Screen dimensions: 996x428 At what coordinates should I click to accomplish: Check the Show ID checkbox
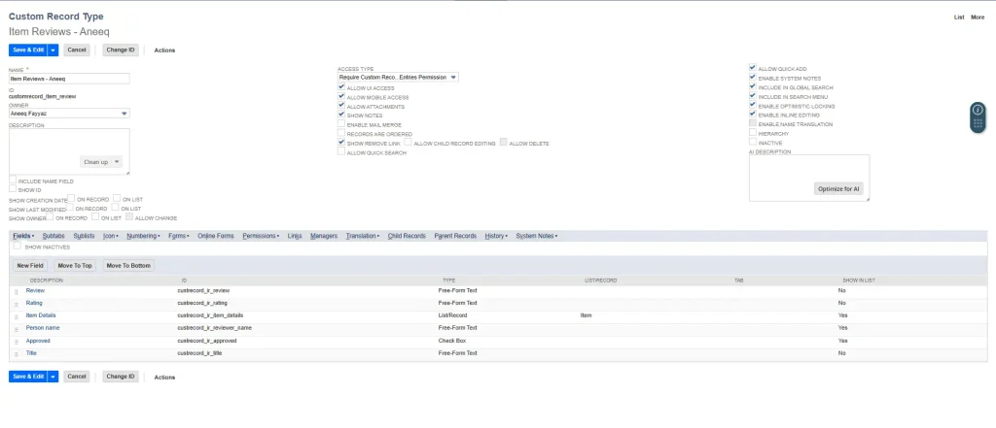click(13, 189)
